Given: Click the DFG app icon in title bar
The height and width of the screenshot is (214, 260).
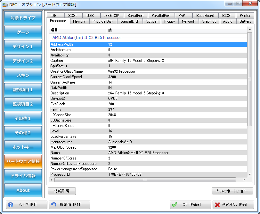Looking at the screenshot, I should click(5, 4).
